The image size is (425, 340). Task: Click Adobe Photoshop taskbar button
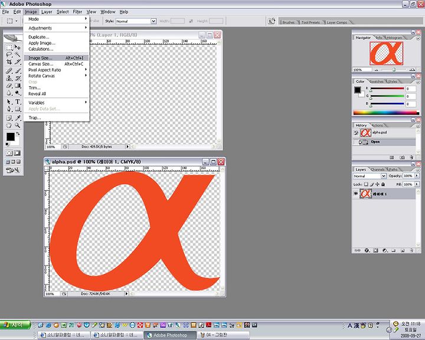[170, 335]
